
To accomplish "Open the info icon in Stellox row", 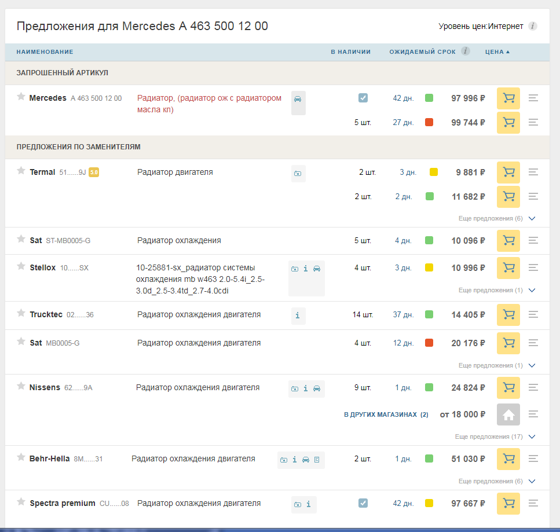I will [x=306, y=269].
